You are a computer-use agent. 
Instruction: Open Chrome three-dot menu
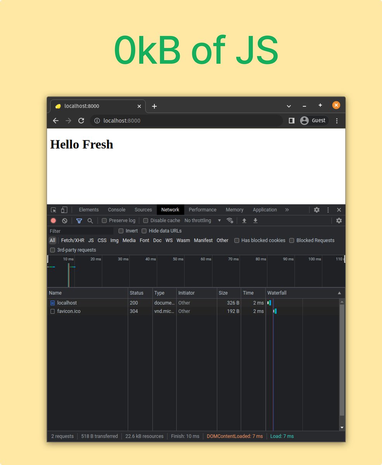pyautogui.click(x=337, y=121)
